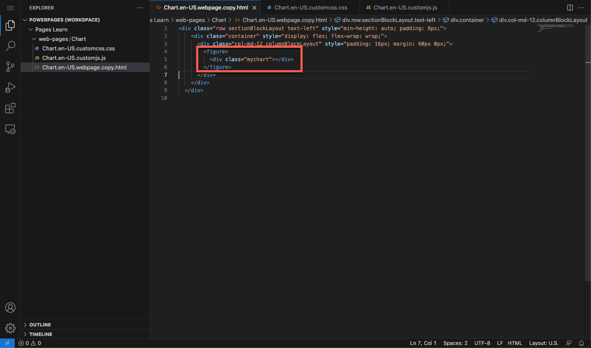Image resolution: width=591 pixels, height=348 pixels.
Task: Open the remote window indicator
Action: (x=7, y=343)
